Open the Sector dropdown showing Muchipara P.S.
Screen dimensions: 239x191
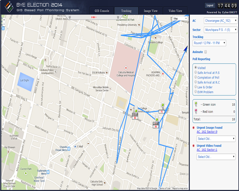(220, 30)
